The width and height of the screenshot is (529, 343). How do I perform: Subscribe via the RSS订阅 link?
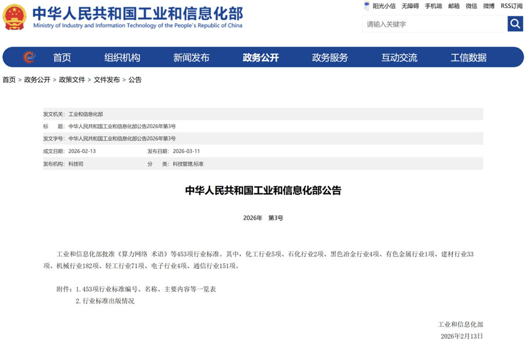coord(512,7)
